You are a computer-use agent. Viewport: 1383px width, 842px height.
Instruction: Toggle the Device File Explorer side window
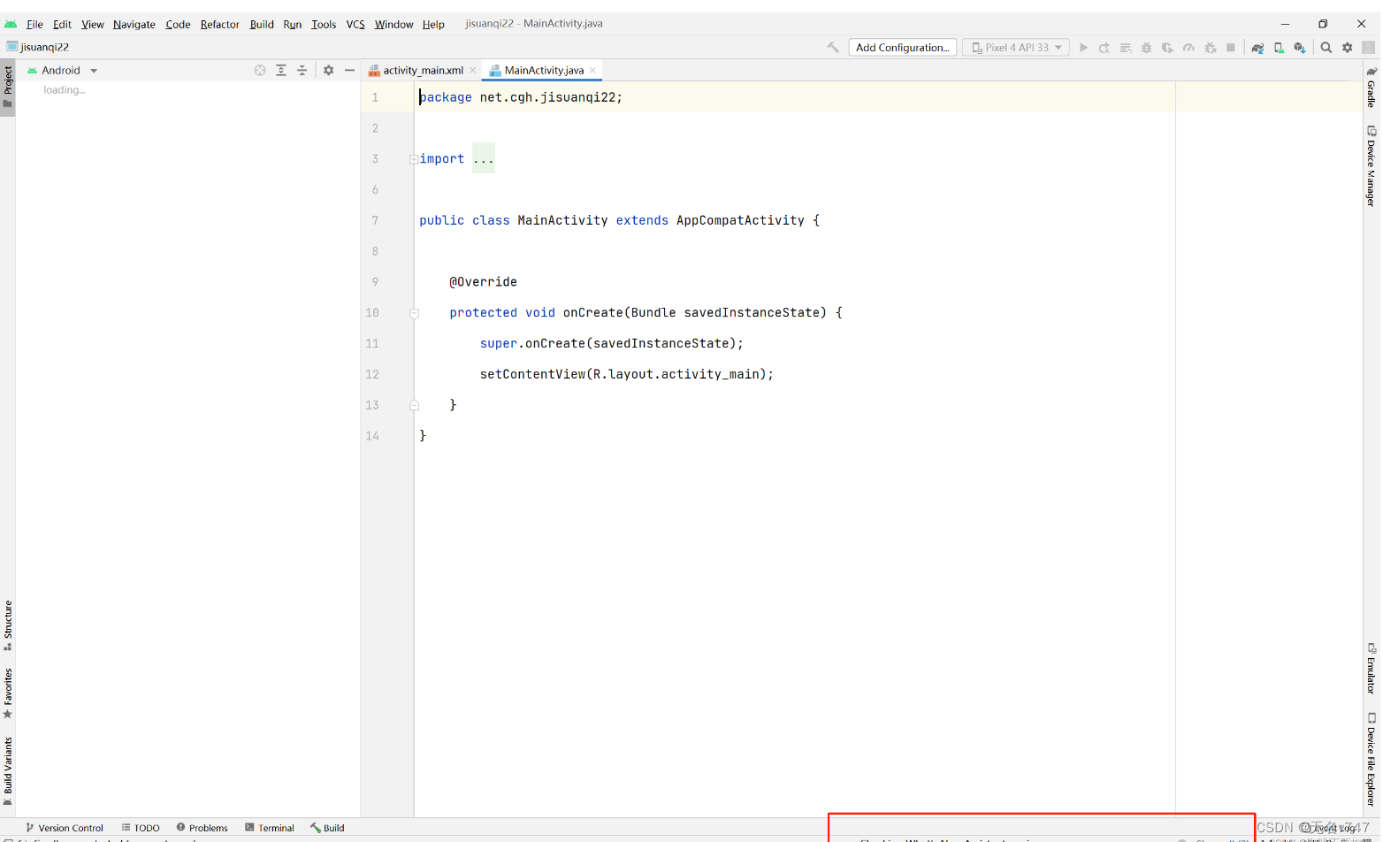tap(1372, 760)
